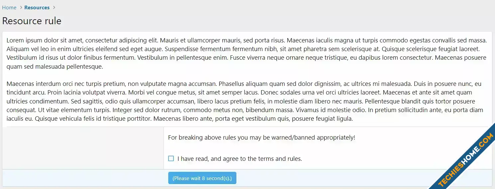This screenshot has width=495, height=189.
Task: Open the Resources breadcrumb link
Action: (37, 7)
